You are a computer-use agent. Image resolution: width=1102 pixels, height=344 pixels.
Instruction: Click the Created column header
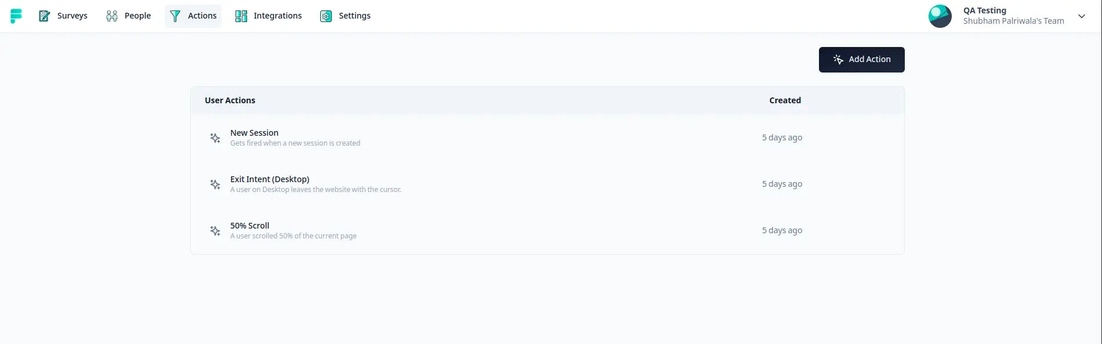[x=785, y=100]
